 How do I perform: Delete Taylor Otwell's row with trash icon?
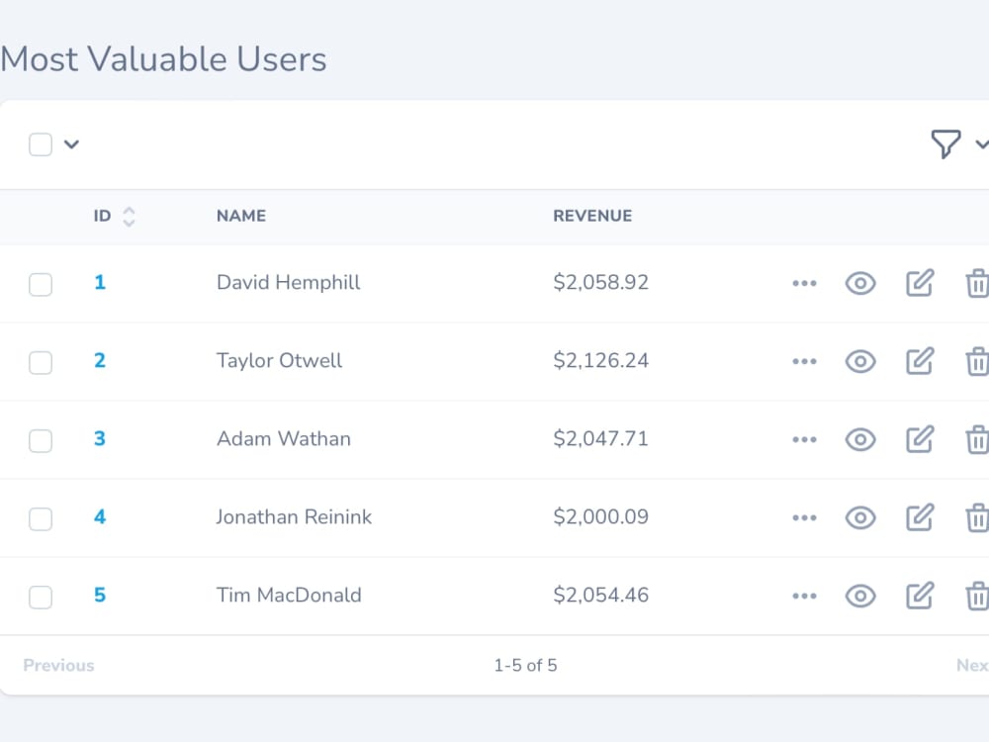tap(976, 362)
